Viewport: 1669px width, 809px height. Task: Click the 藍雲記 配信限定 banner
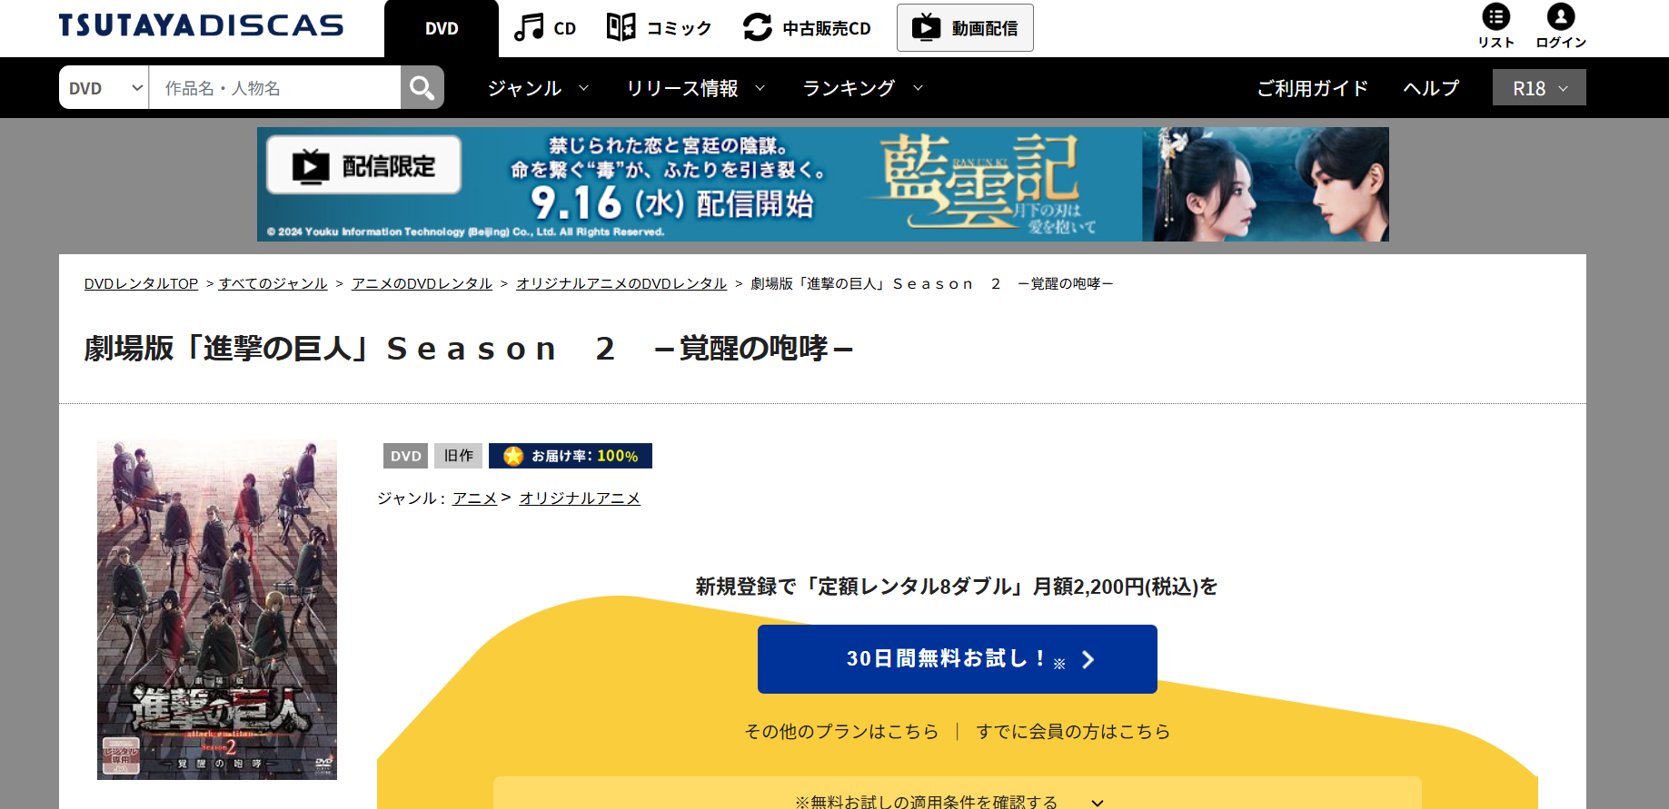(x=822, y=184)
